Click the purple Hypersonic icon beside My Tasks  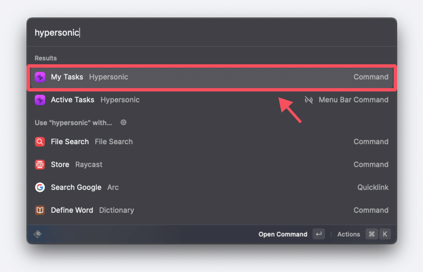[40, 77]
